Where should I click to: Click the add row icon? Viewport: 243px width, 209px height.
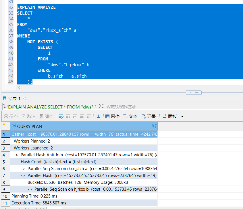pyautogui.click(x=68, y=117)
